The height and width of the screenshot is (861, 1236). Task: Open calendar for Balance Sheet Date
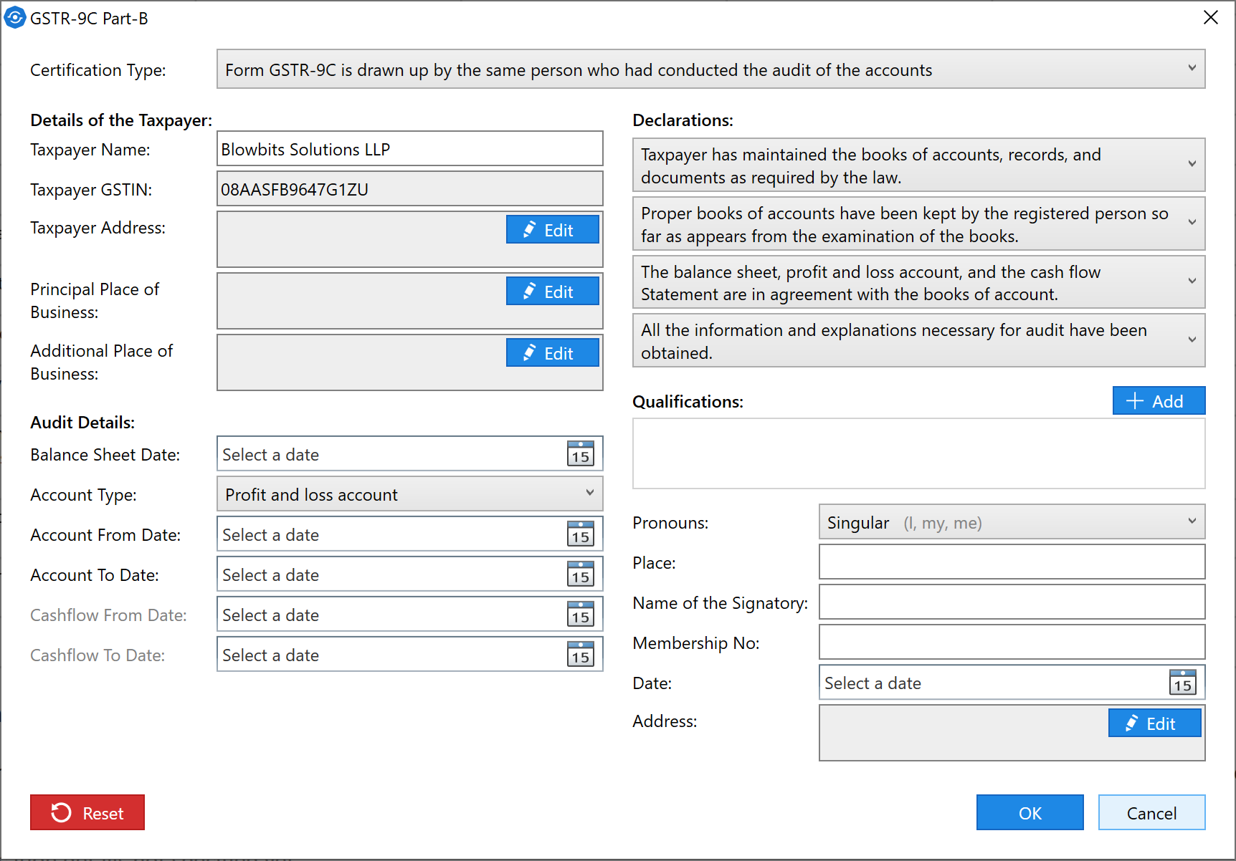click(x=580, y=454)
